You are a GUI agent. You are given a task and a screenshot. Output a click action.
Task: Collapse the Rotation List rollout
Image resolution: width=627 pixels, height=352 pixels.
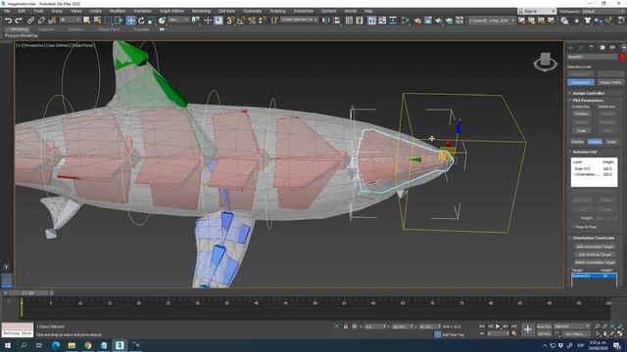[x=595, y=153]
